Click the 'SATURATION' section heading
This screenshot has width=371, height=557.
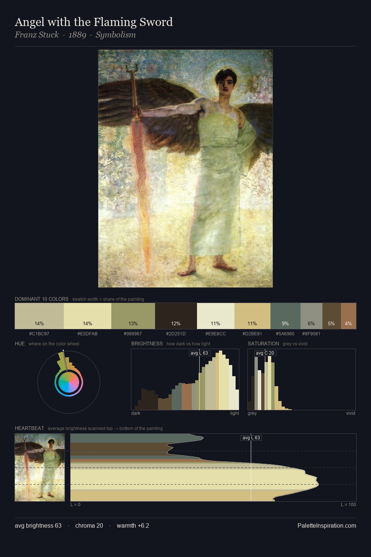pyautogui.click(x=263, y=343)
